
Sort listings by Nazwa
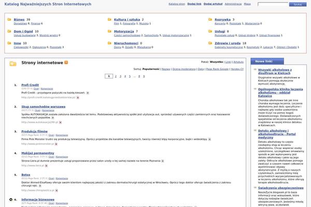click(166, 69)
